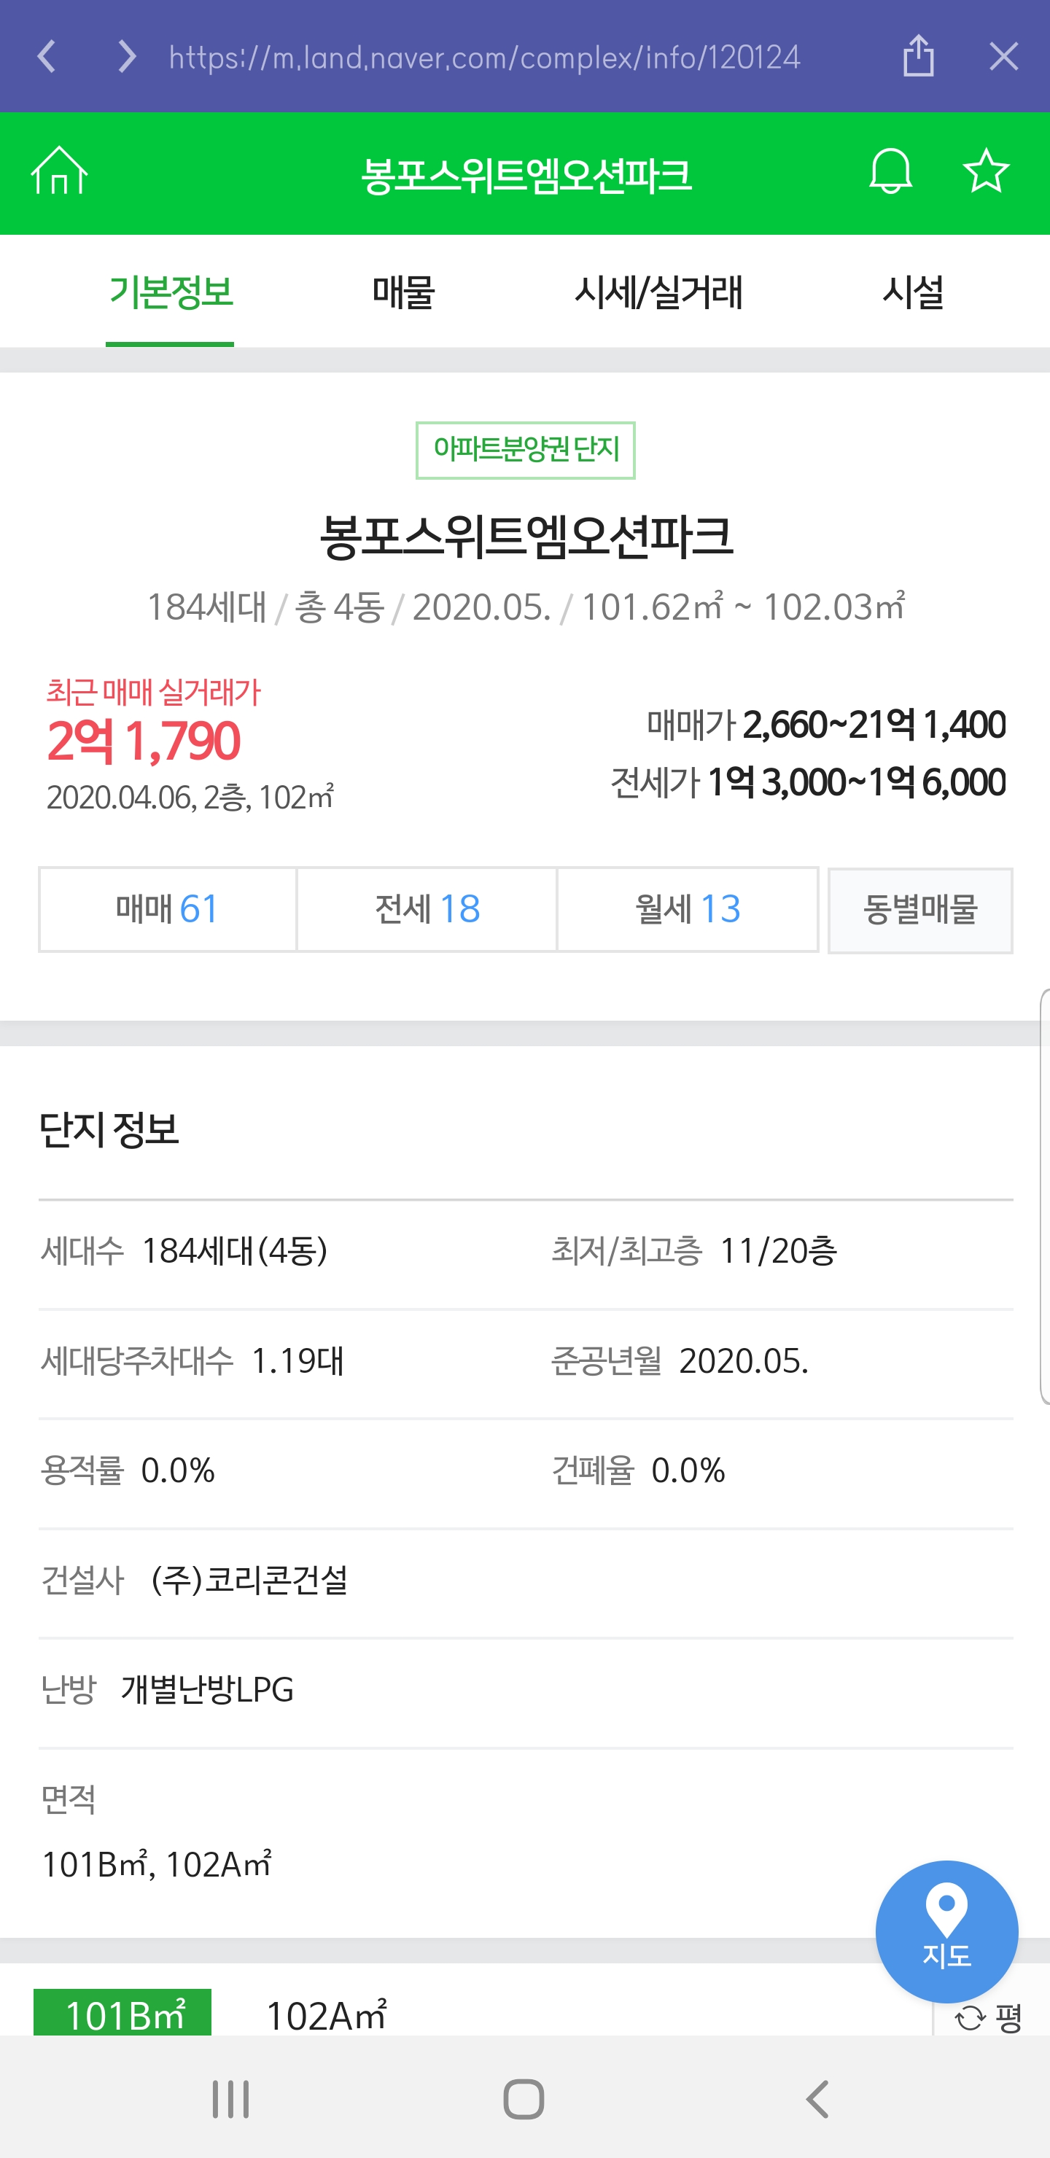
Task: Tap the share icon in browser bar
Action: click(919, 56)
